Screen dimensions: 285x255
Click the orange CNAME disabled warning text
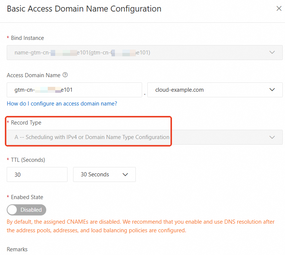pyautogui.click(x=141, y=226)
